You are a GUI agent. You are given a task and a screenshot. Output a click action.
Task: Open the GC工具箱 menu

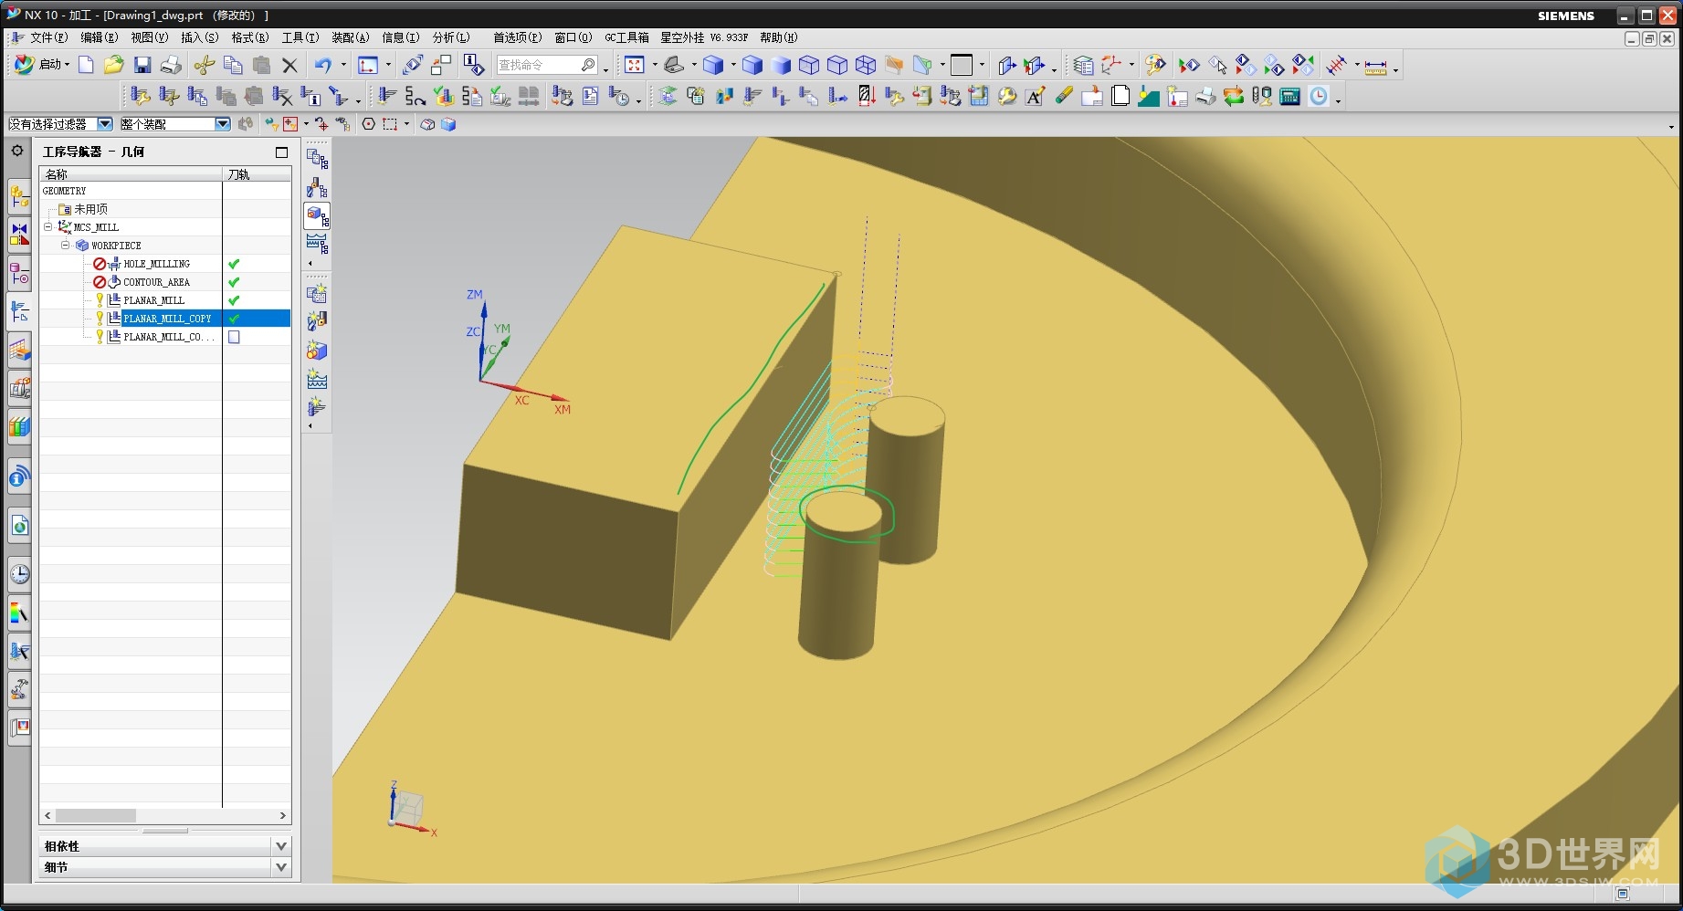pos(626,37)
